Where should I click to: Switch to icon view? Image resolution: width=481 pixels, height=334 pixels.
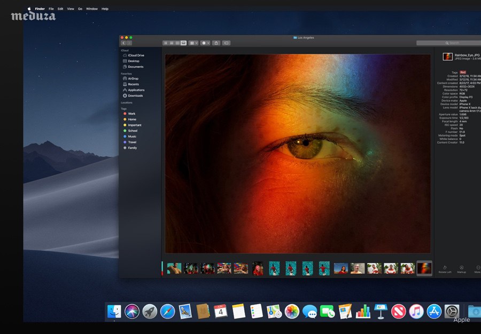tap(166, 43)
